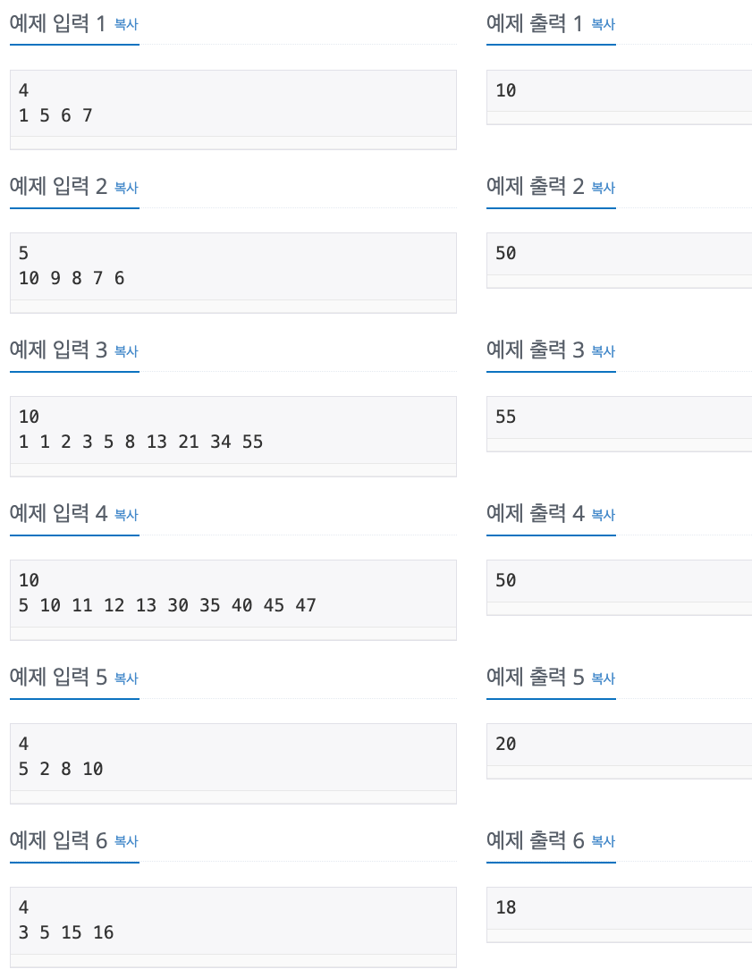Copy sample output 2 via 복사
Image resolution: width=752 pixels, height=969 pixels.
(602, 189)
